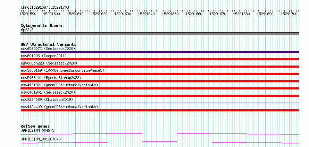The width and height of the screenshot is (309, 147).
Task: Open variant nsv4131821 (gnomADStructuralVariants) label
Action: 59,85
